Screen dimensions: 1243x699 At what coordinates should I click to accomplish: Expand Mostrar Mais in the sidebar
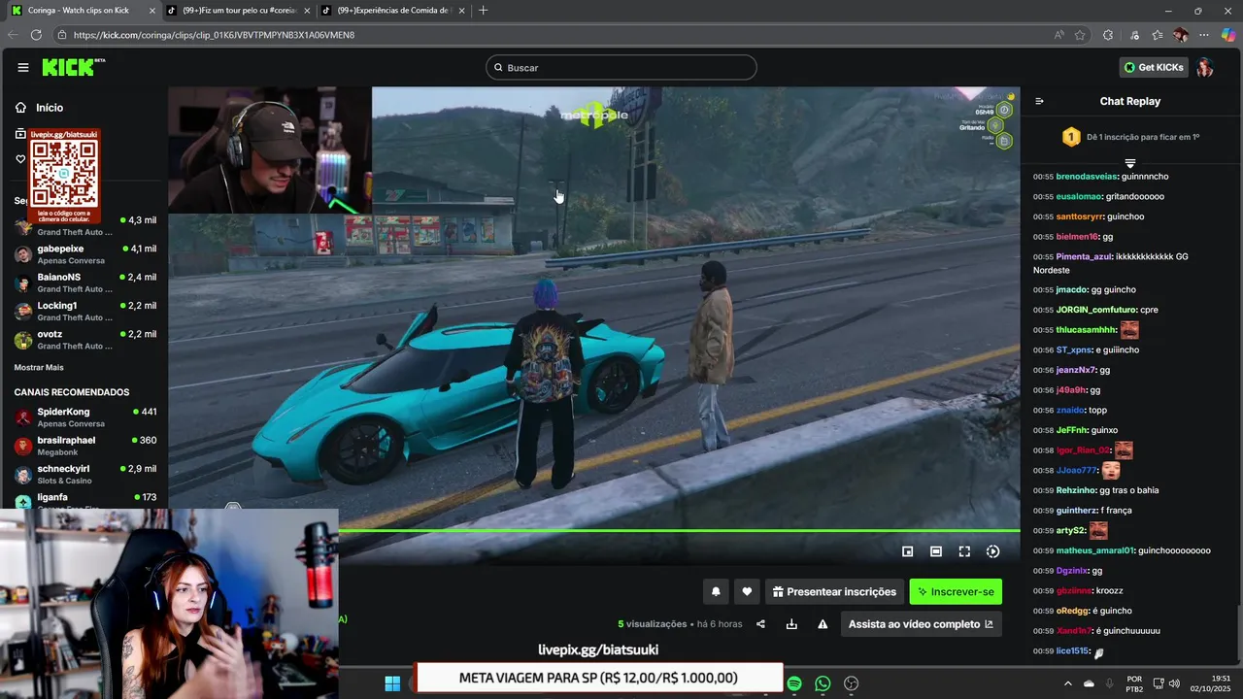click(x=39, y=367)
